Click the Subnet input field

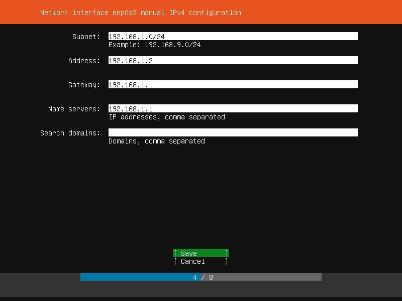coord(233,36)
